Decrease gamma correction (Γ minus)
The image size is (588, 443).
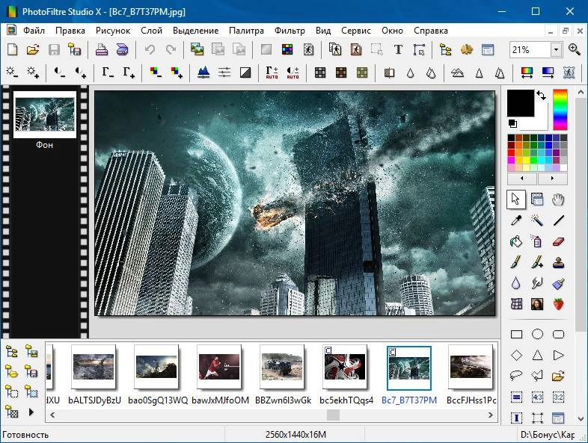click(108, 72)
